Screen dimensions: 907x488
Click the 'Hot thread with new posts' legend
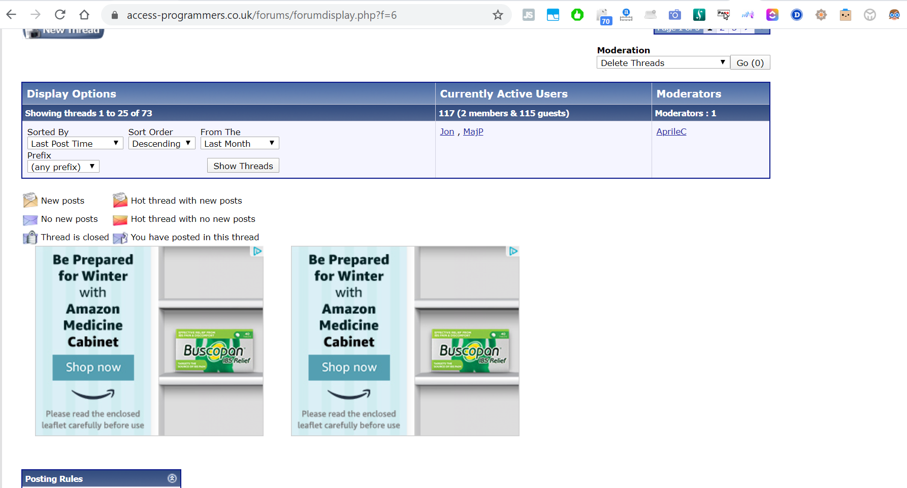point(186,201)
